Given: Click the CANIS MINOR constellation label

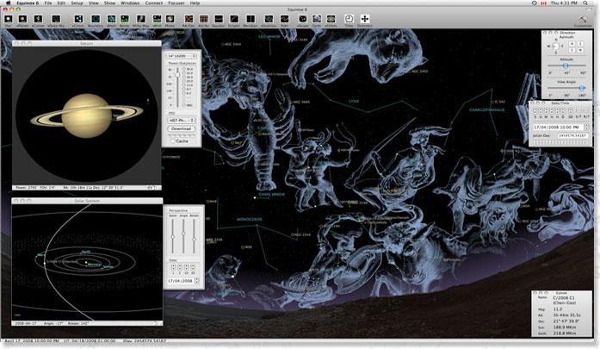Looking at the screenshot, I should pyautogui.click(x=271, y=194).
